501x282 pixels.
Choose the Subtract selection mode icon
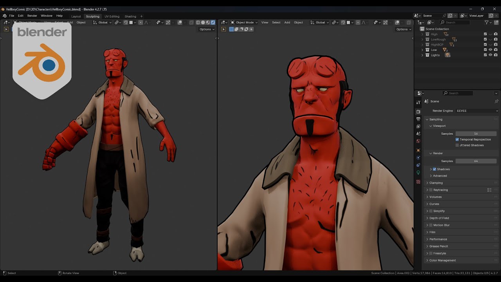pyautogui.click(x=241, y=29)
